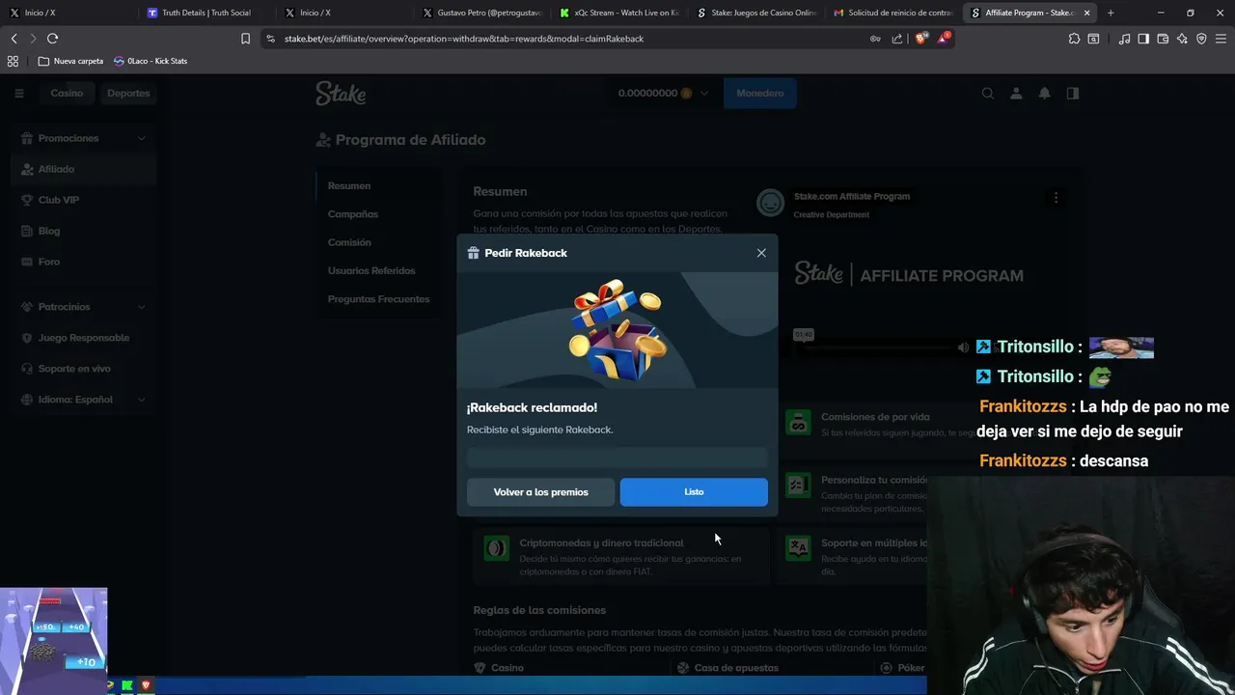Bookmark this page icon

click(x=245, y=39)
